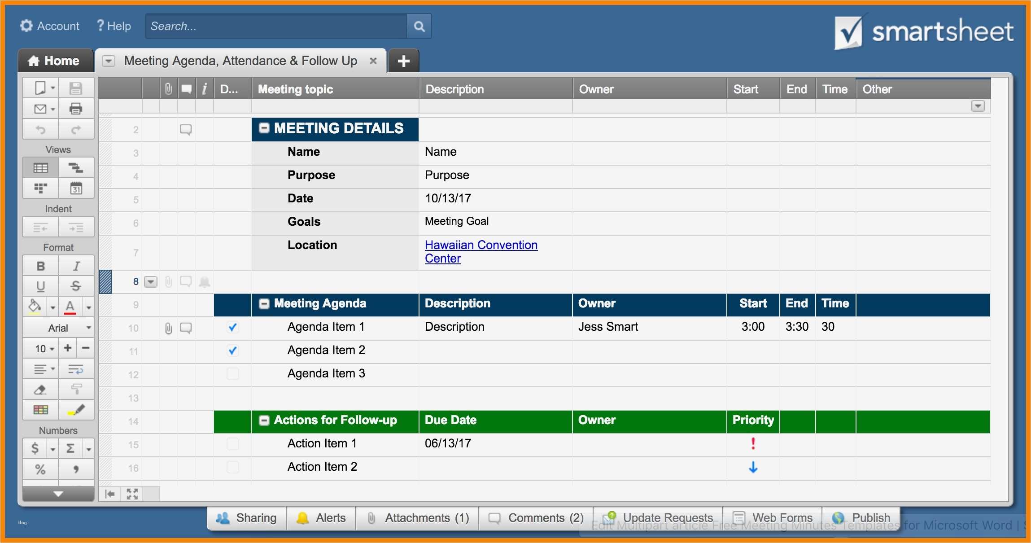
Task: Uncheck Agenda Item 1 checkbox
Action: tap(232, 327)
